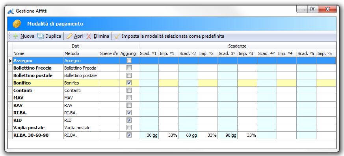The image size is (344, 156).
Task: Click the 33% cell under Imp. °1
Action: (x=169, y=135)
